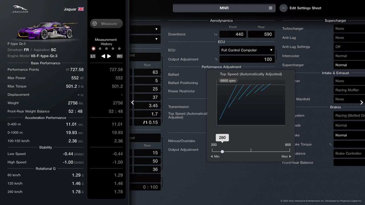Open the Anti-Lag Settings Off dropdown
The image size is (365, 205).
tap(349, 47)
